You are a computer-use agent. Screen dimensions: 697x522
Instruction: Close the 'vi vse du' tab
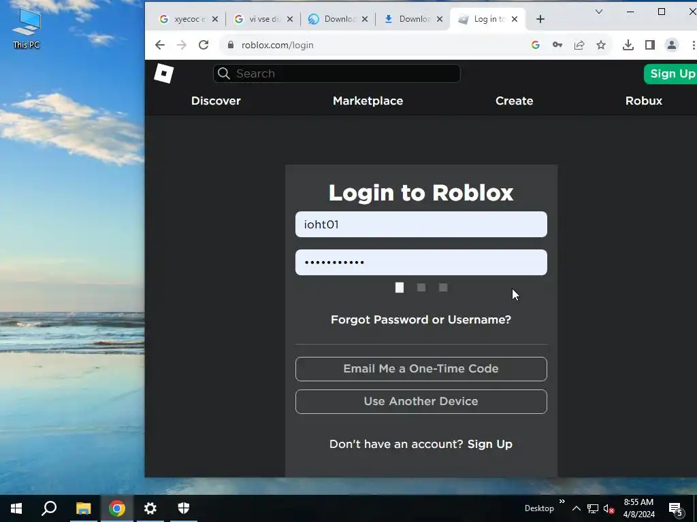pos(290,19)
